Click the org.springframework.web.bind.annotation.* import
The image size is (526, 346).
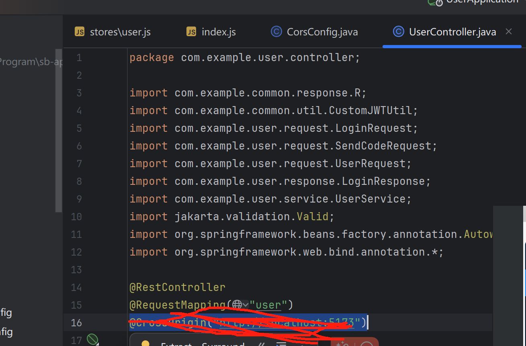(287, 252)
